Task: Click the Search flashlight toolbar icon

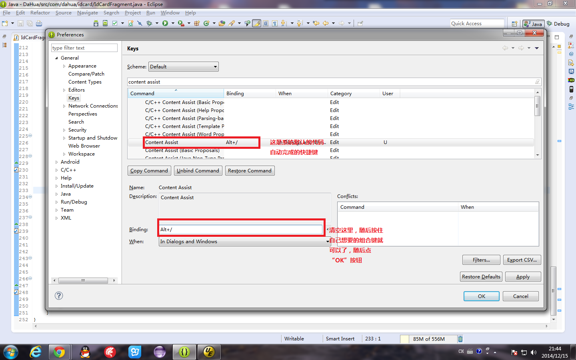Action: coord(232,23)
